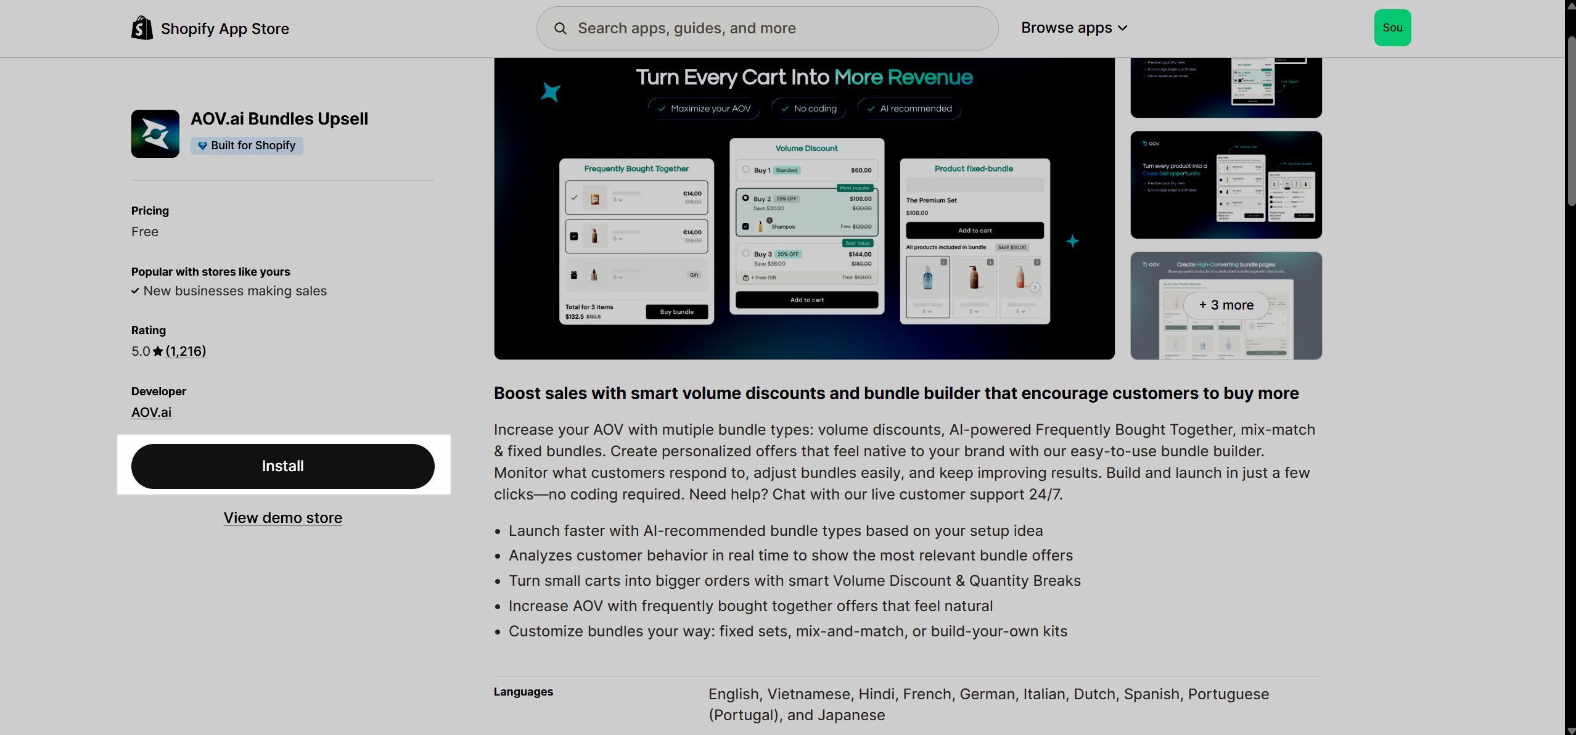Click the Built for Shopify diamond badge
The width and height of the screenshot is (1576, 735).
(247, 146)
